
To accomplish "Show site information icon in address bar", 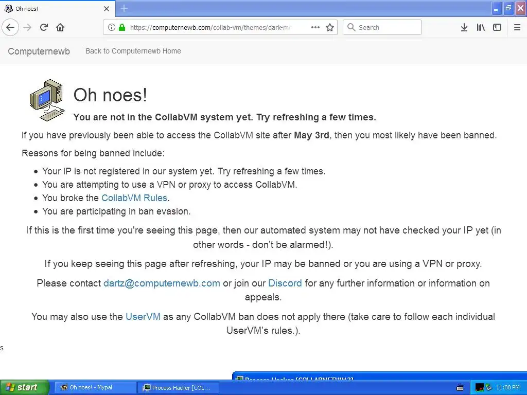I will (x=112, y=27).
